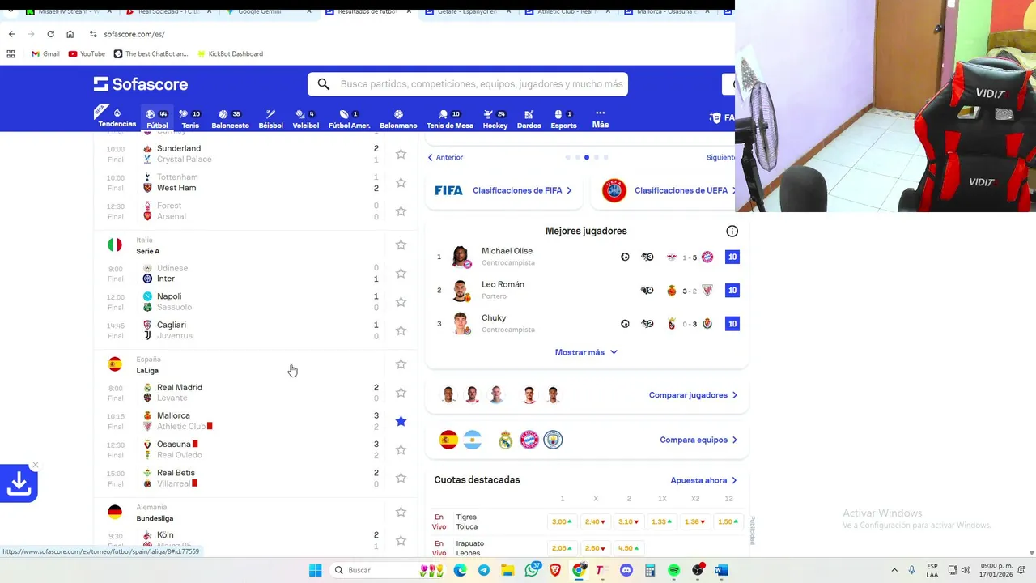Favorite the Italia Serie A league
Viewport: 1036px width, 583px height.
pos(401,245)
